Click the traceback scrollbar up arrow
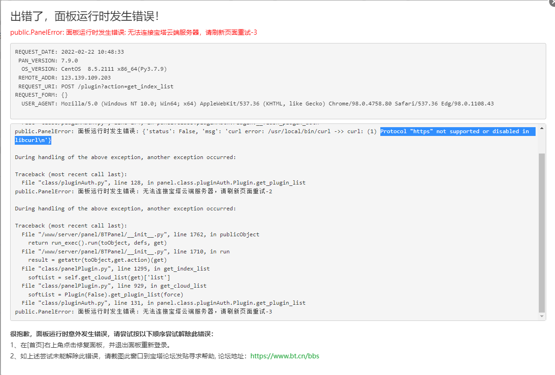The height and width of the screenshot is (375, 555). [542, 128]
